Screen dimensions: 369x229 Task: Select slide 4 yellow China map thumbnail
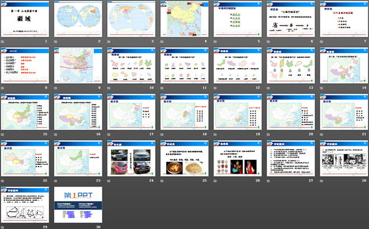click(x=184, y=19)
